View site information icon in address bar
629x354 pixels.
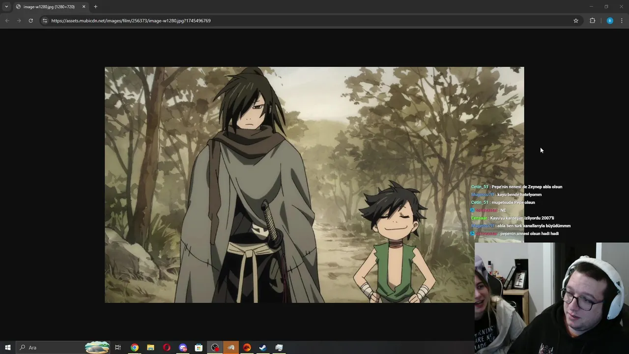click(x=45, y=21)
